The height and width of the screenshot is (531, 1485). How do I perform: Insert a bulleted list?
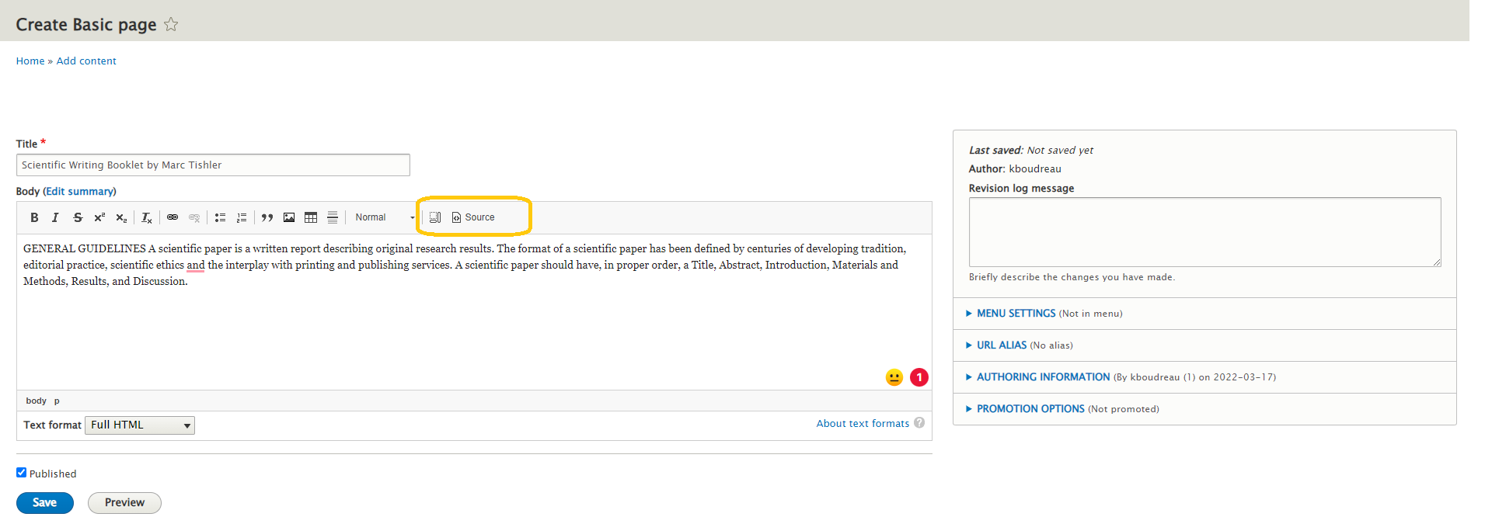[220, 217]
